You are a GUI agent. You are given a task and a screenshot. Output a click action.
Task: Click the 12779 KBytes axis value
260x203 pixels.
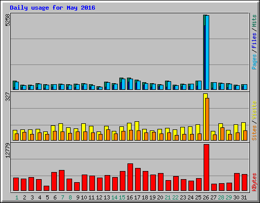coord(8,151)
